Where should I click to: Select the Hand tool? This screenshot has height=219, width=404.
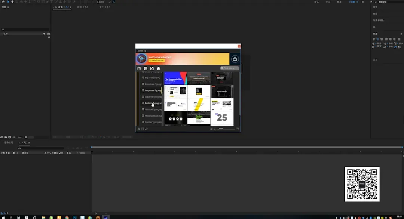(x=12, y=2)
